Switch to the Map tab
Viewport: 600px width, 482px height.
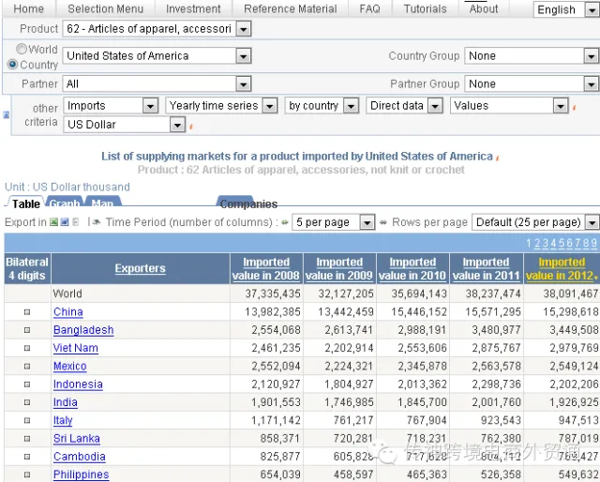[x=102, y=203]
